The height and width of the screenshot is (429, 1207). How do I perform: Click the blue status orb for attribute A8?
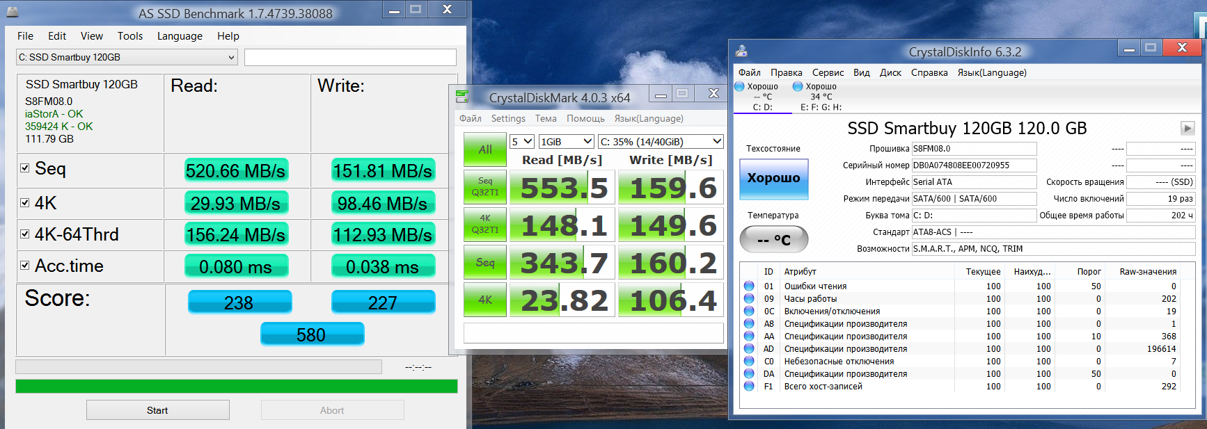click(749, 323)
